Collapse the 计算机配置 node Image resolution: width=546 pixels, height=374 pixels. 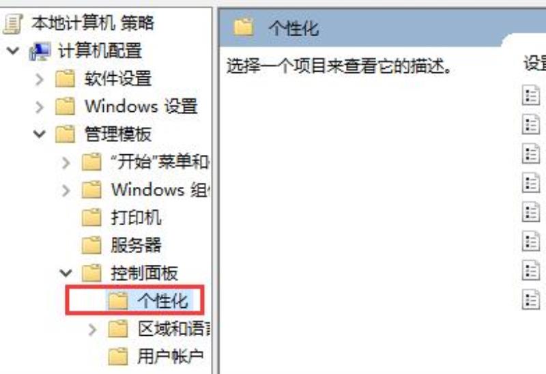pyautogui.click(x=13, y=51)
